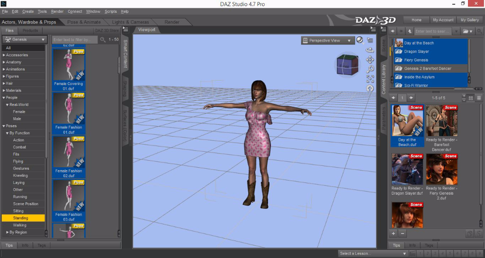This screenshot has width=485, height=258.
Task: Open the Create menu
Action: pyautogui.click(x=28, y=11)
